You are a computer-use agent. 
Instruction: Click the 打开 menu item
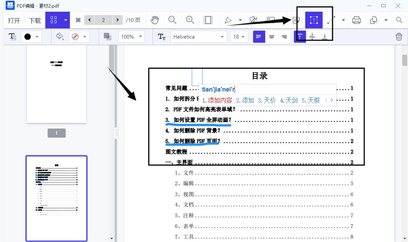point(14,20)
